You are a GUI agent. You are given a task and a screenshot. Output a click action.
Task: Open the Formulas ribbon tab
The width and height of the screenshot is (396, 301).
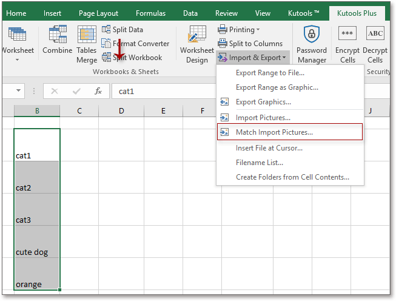(150, 13)
